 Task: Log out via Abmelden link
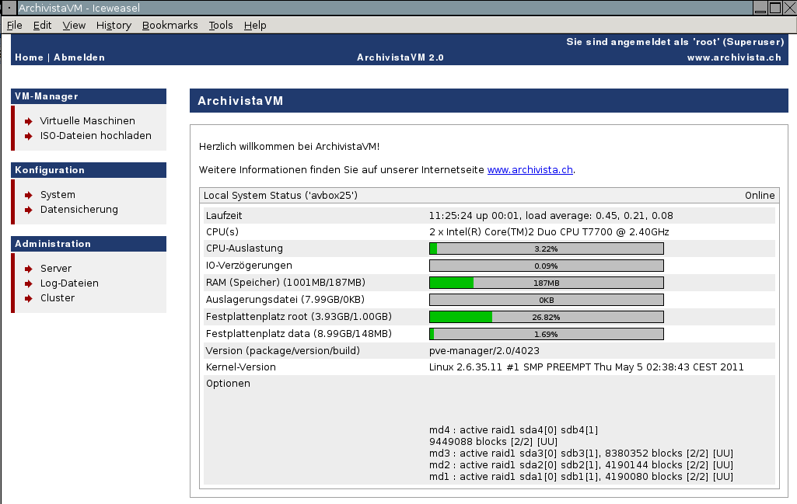pos(79,57)
